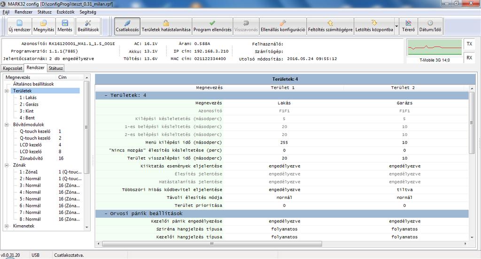
Task: Select LCD kezelő with address 4
Action: coord(31,145)
